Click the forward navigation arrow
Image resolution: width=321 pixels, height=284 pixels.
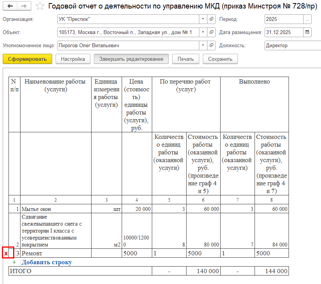pos(24,7)
